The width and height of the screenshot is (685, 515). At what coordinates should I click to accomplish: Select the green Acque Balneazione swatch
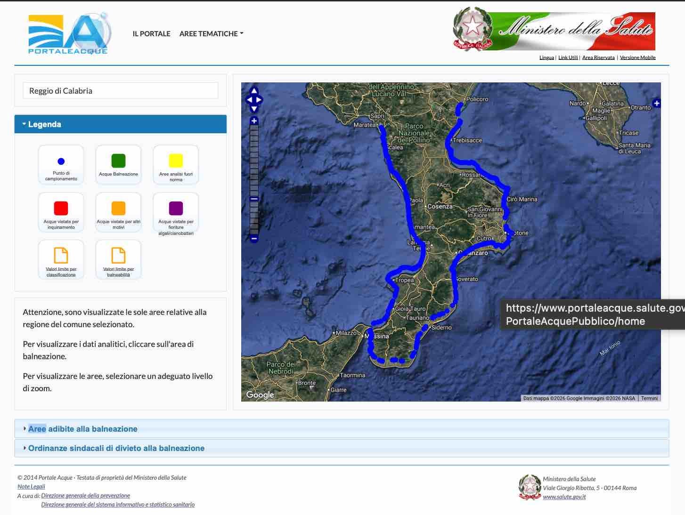coord(118,161)
